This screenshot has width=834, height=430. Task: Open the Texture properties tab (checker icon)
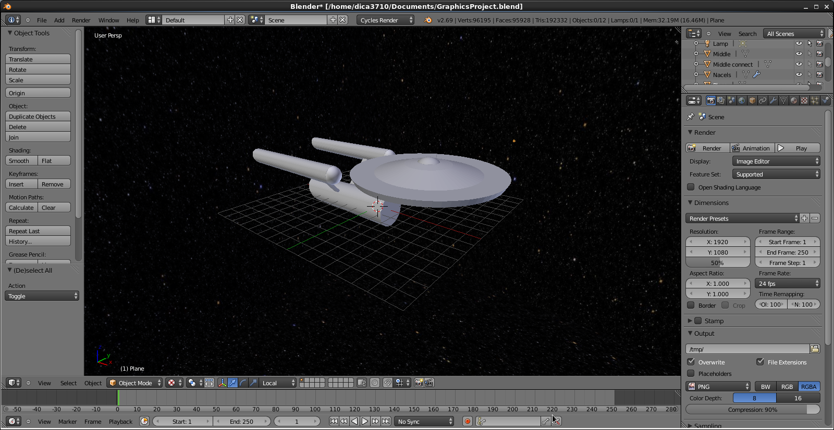(x=804, y=100)
